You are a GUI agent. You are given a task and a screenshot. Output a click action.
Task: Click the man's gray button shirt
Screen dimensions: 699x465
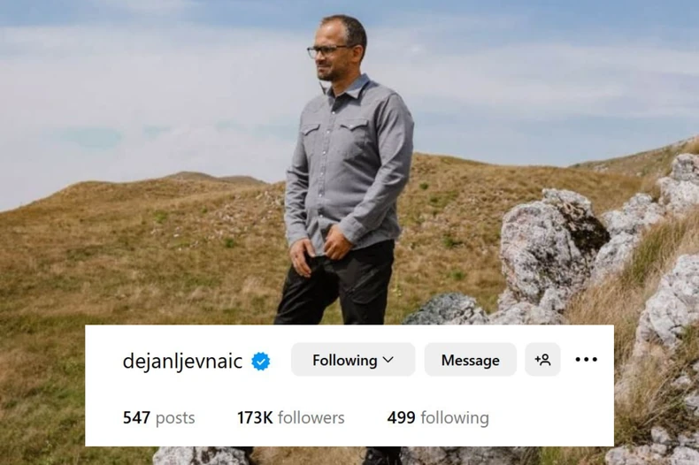click(x=348, y=164)
